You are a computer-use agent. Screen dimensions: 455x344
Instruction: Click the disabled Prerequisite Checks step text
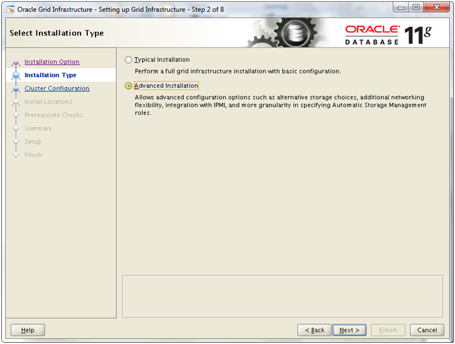pyautogui.click(x=53, y=115)
